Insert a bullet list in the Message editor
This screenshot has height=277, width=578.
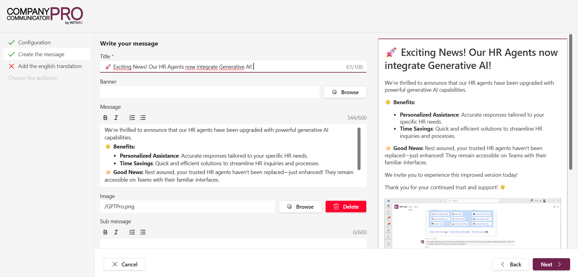[x=143, y=118]
